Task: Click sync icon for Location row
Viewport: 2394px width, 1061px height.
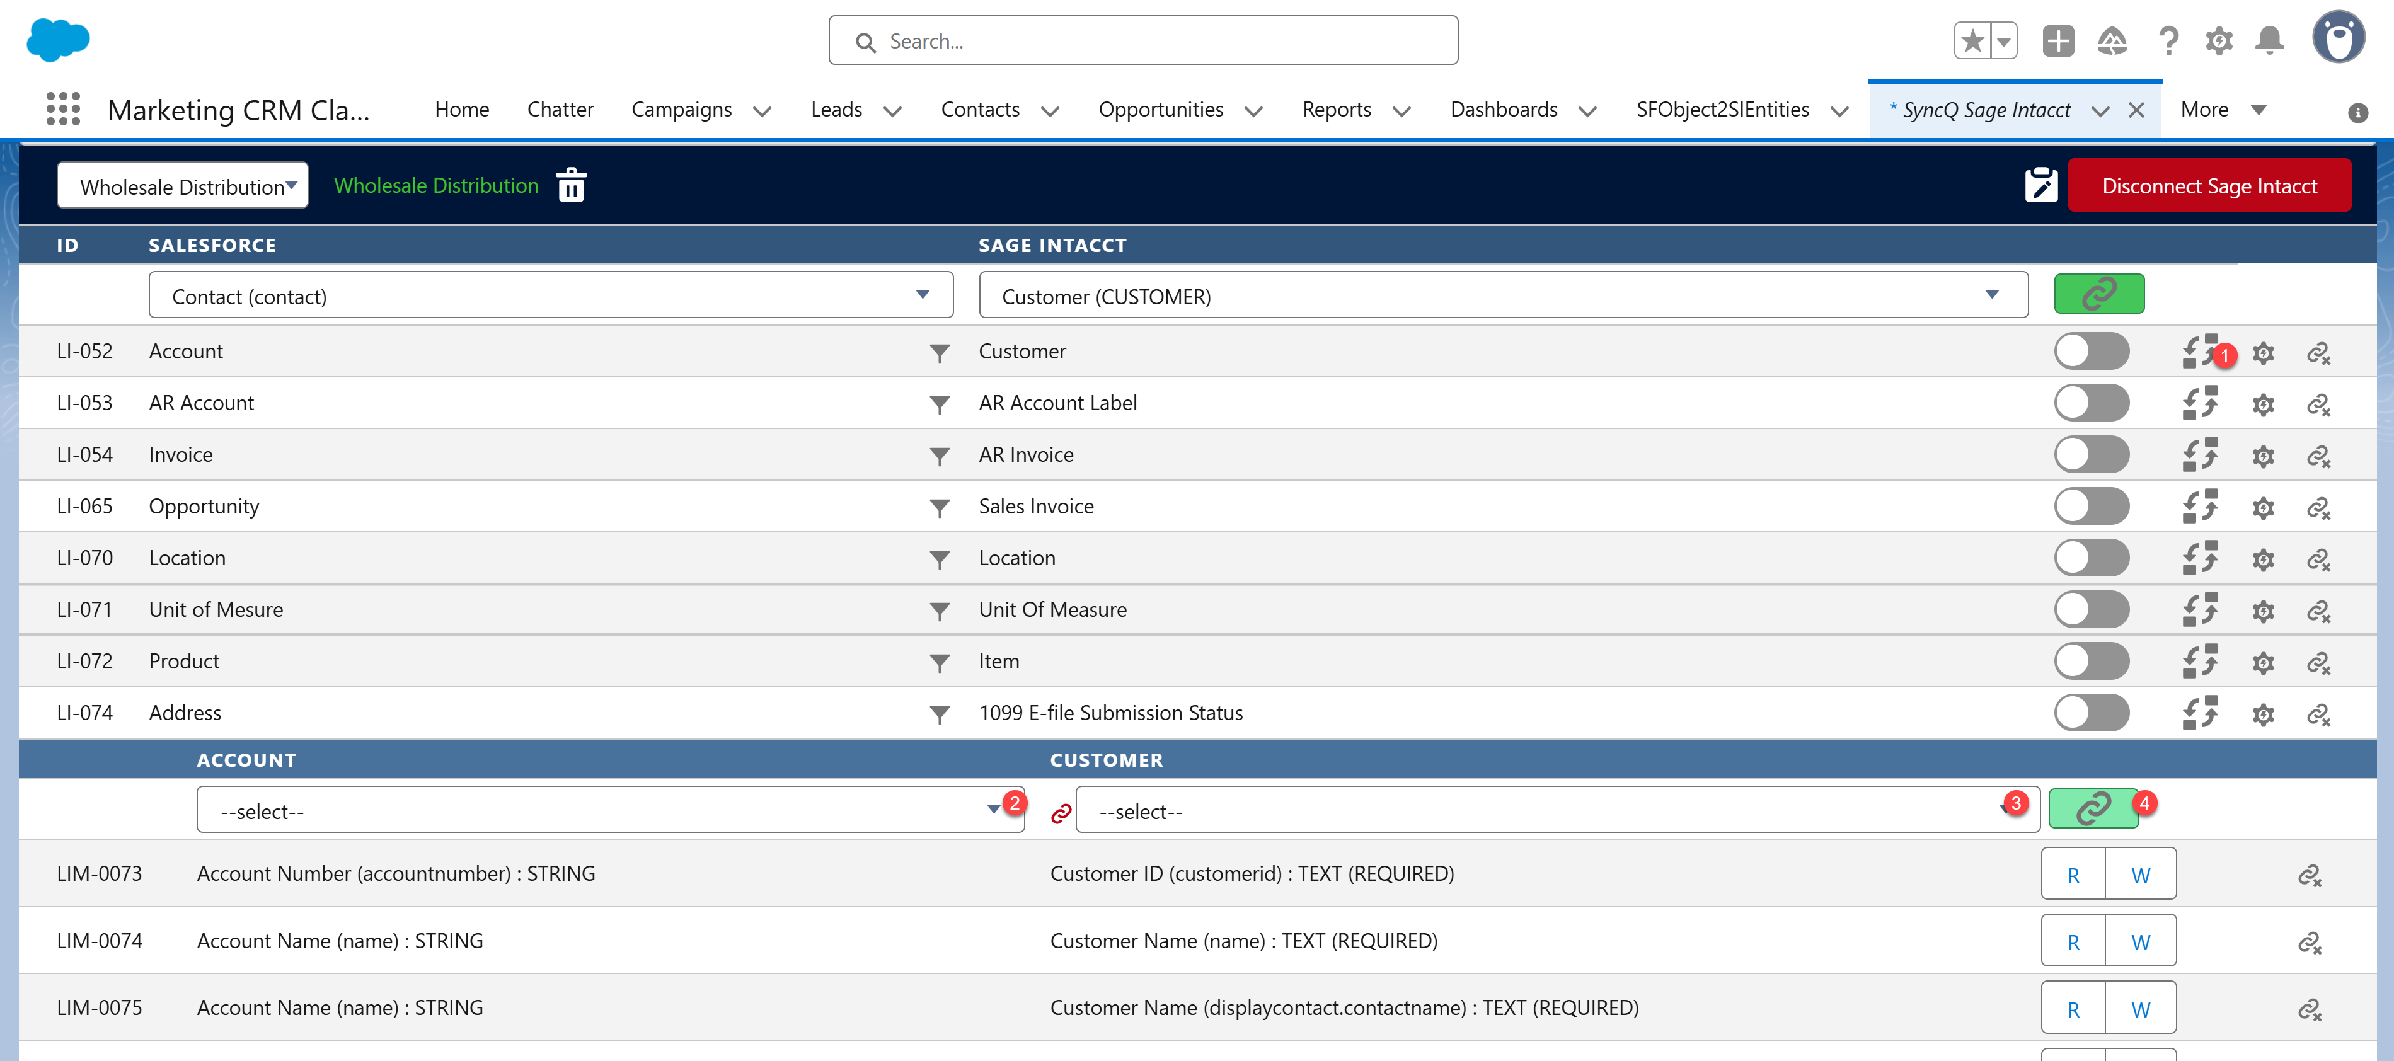Action: 2199,558
